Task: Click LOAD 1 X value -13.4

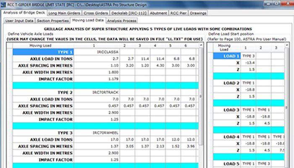Action: coord(248,63)
